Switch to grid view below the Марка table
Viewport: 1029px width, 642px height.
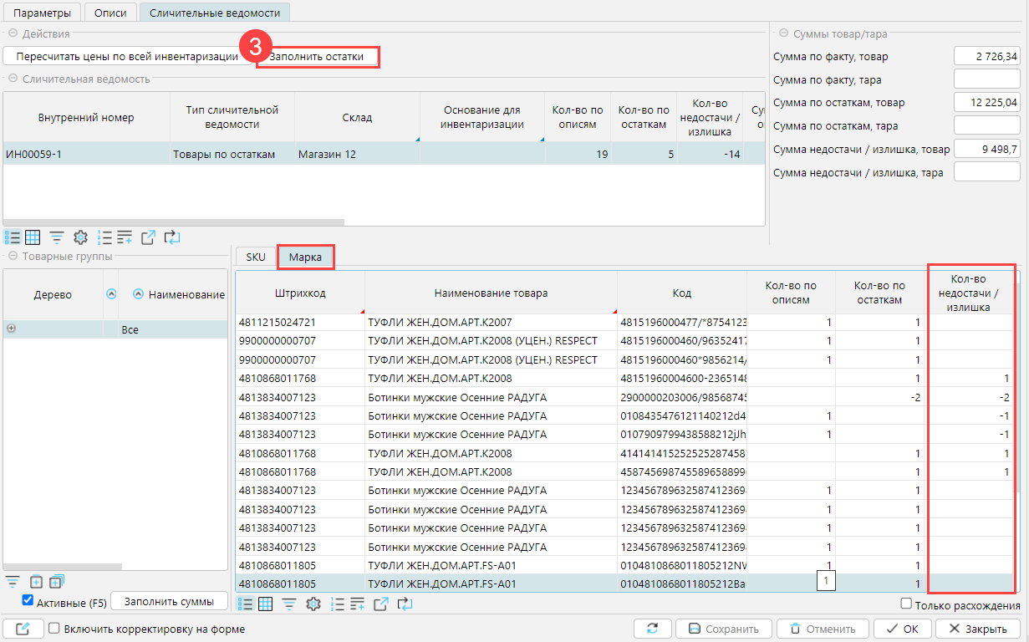point(266,604)
